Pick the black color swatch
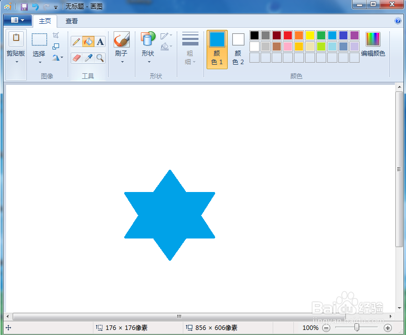 pos(255,35)
